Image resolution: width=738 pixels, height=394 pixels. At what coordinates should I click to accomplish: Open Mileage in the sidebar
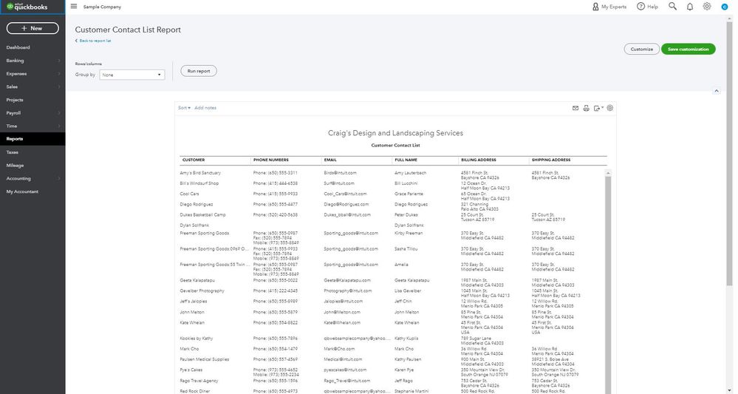click(15, 166)
